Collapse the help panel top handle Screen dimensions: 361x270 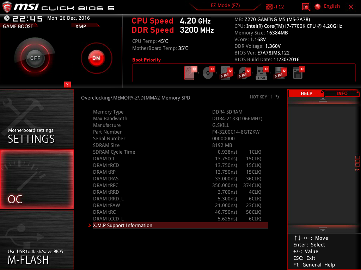(323, 100)
